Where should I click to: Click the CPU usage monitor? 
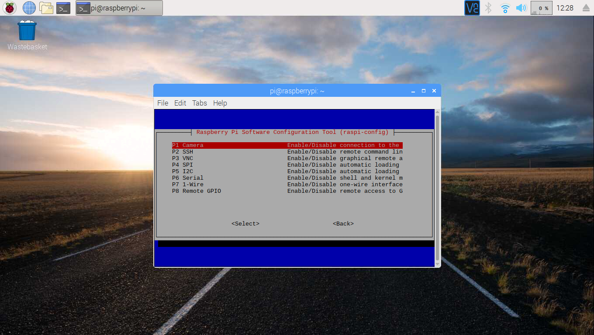click(x=542, y=8)
